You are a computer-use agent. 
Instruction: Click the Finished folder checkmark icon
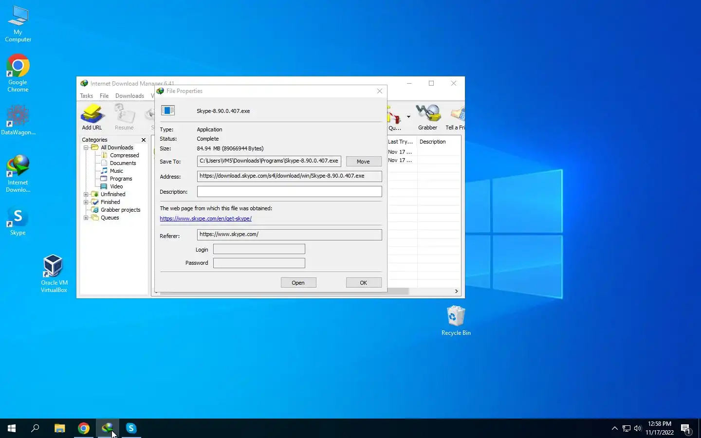[x=95, y=202]
